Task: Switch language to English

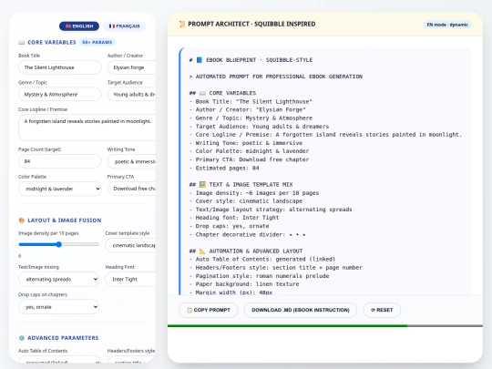Action: [x=79, y=26]
